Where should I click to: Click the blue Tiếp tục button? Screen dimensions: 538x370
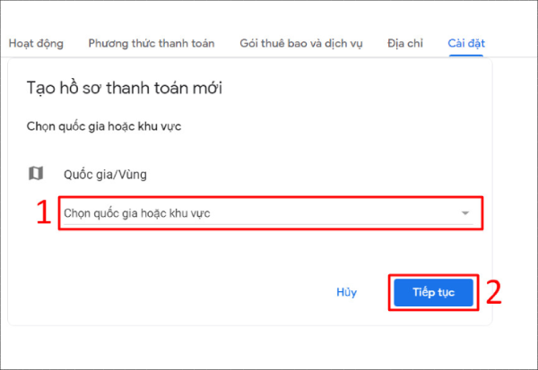pyautogui.click(x=433, y=292)
